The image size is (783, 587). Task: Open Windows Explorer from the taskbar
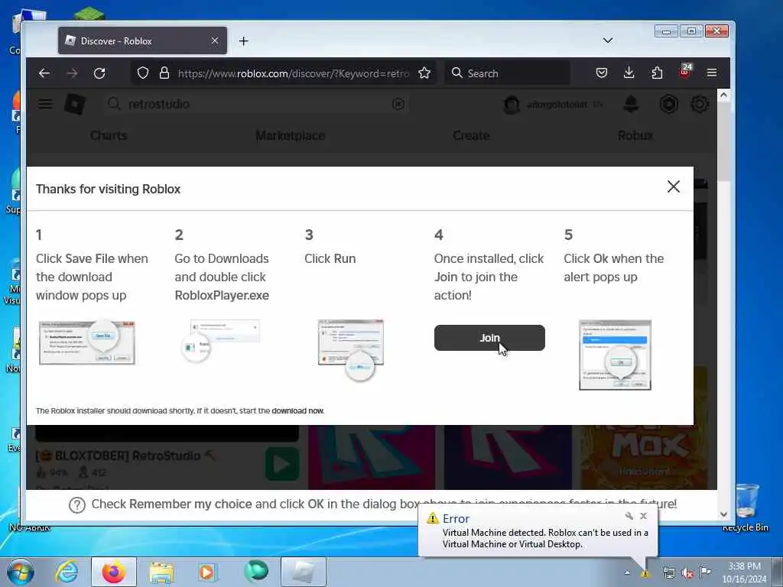pos(161,572)
